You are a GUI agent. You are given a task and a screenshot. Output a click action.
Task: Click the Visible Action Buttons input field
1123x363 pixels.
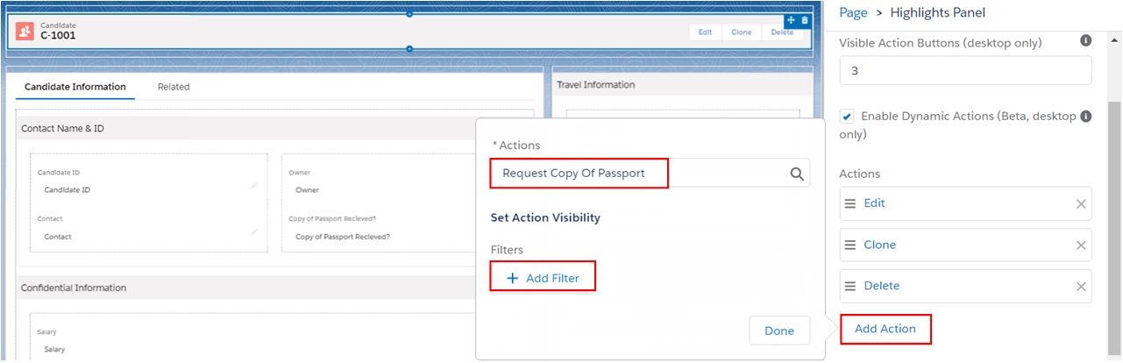965,71
